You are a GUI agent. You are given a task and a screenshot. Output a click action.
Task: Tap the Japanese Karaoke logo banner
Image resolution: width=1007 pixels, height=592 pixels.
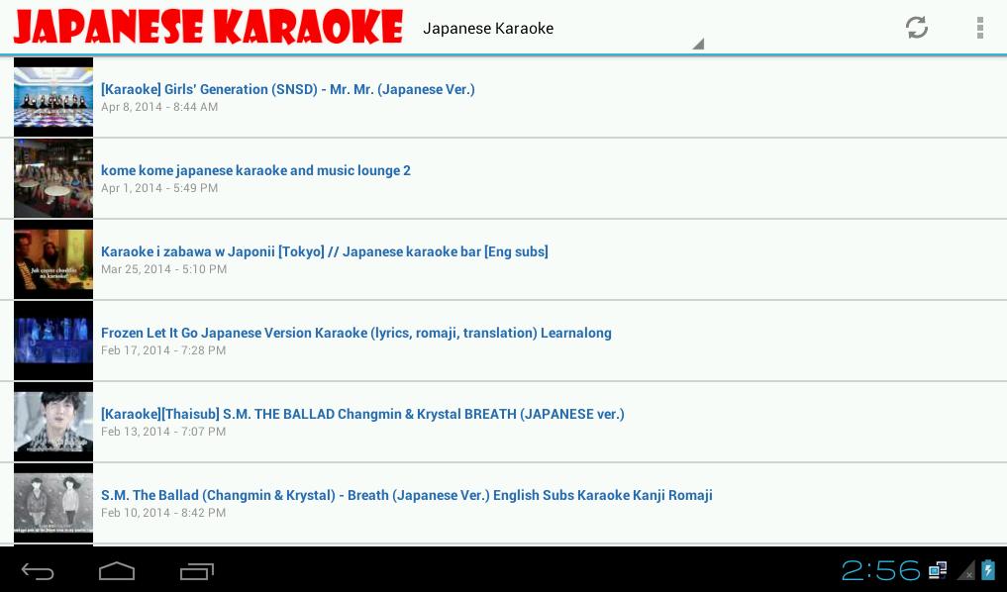pyautogui.click(x=209, y=27)
